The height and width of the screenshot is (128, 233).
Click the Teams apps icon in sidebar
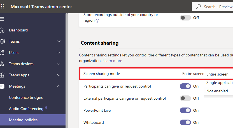pos(2,75)
